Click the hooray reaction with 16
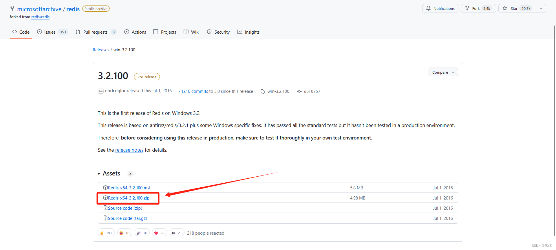The width and height of the screenshot is (556, 250). [x=142, y=233]
